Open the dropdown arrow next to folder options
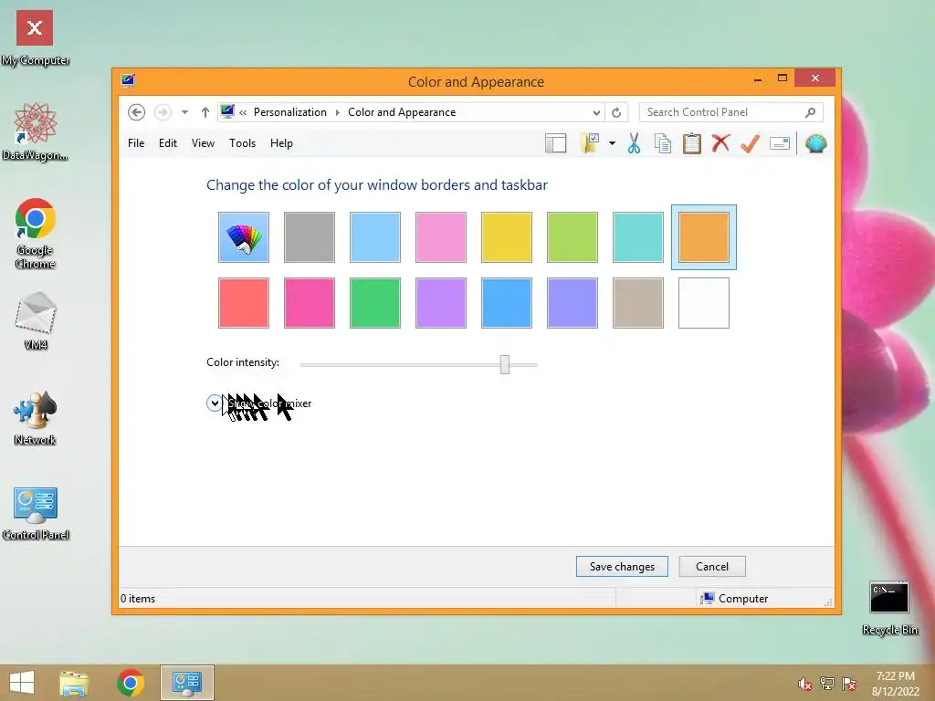The width and height of the screenshot is (935, 701). pos(612,143)
